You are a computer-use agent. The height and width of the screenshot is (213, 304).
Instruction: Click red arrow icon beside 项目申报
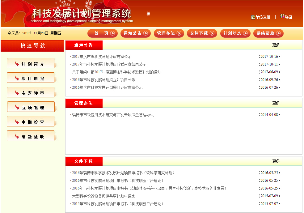(17, 78)
